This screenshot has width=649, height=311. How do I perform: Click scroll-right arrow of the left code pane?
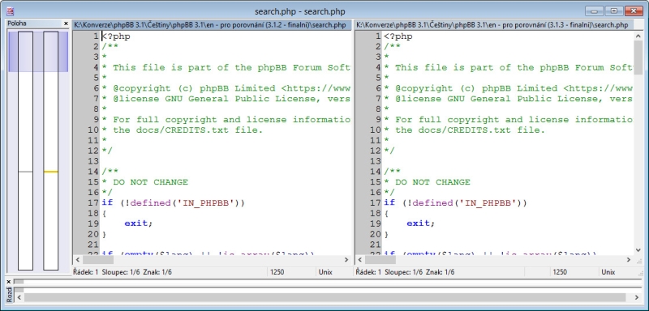point(346,260)
